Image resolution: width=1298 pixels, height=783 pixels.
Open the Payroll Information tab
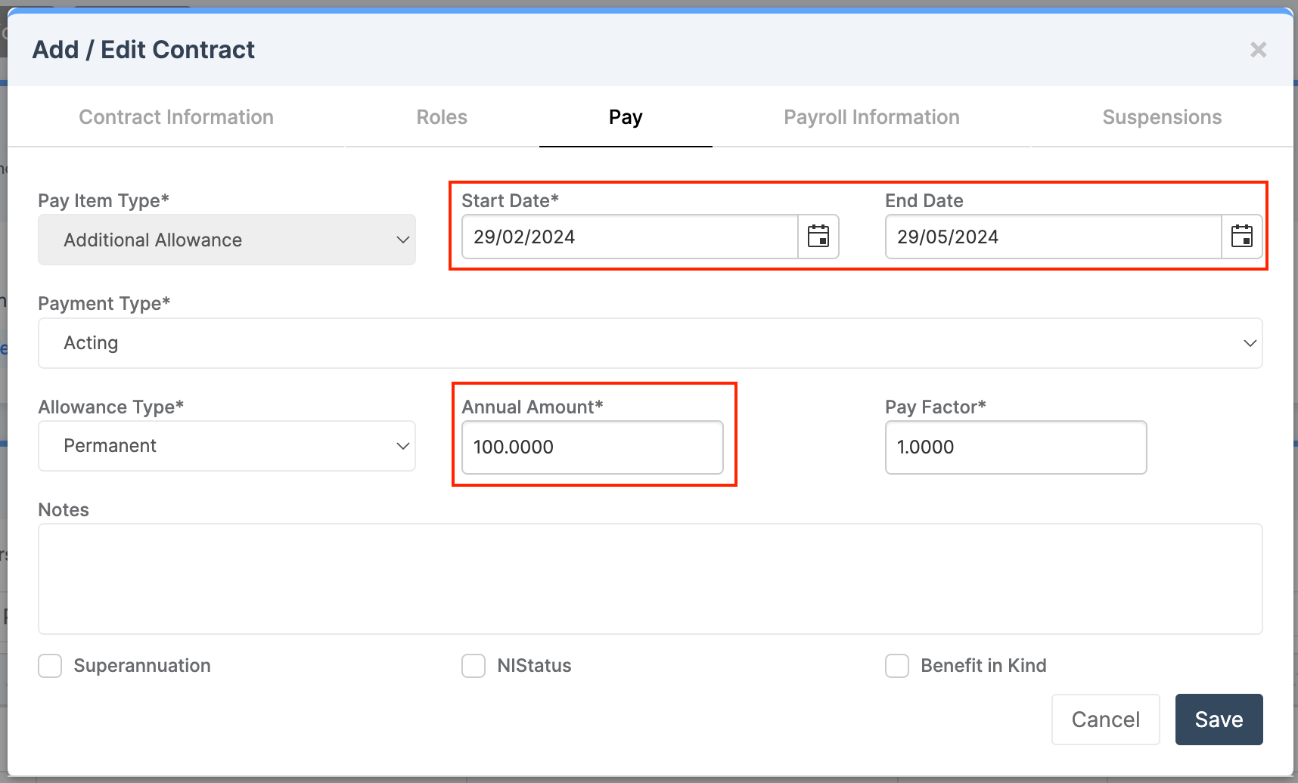coord(871,117)
